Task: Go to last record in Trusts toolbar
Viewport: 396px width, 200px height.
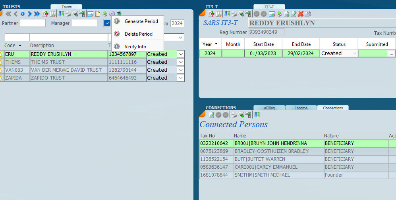Action: click(x=37, y=14)
